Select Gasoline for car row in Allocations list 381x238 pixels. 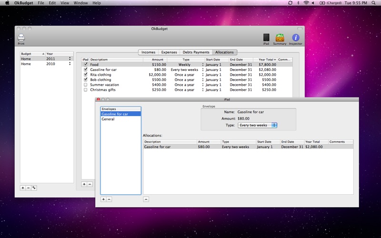pos(248,147)
